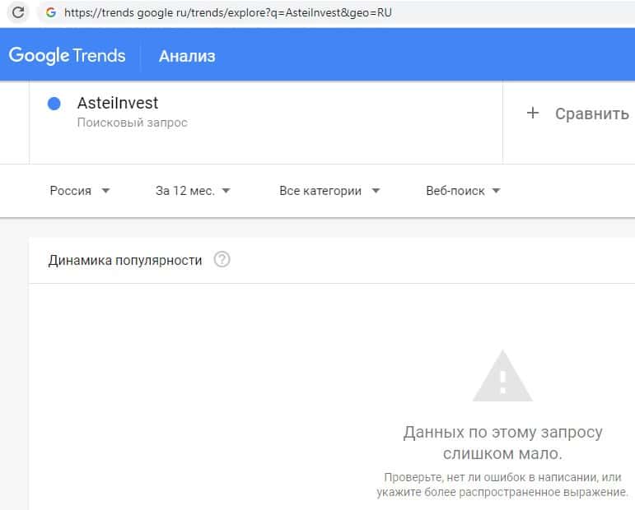635x510 pixels.
Task: Focus the URL address bar
Action: pyautogui.click(x=329, y=13)
